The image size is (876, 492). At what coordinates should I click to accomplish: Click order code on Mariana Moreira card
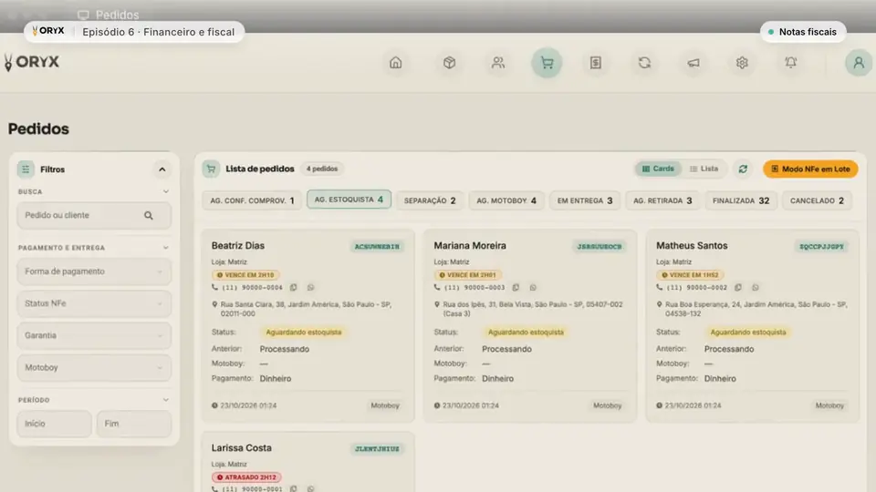click(x=600, y=247)
